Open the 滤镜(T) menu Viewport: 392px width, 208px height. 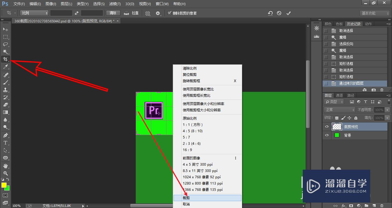(x=115, y=4)
